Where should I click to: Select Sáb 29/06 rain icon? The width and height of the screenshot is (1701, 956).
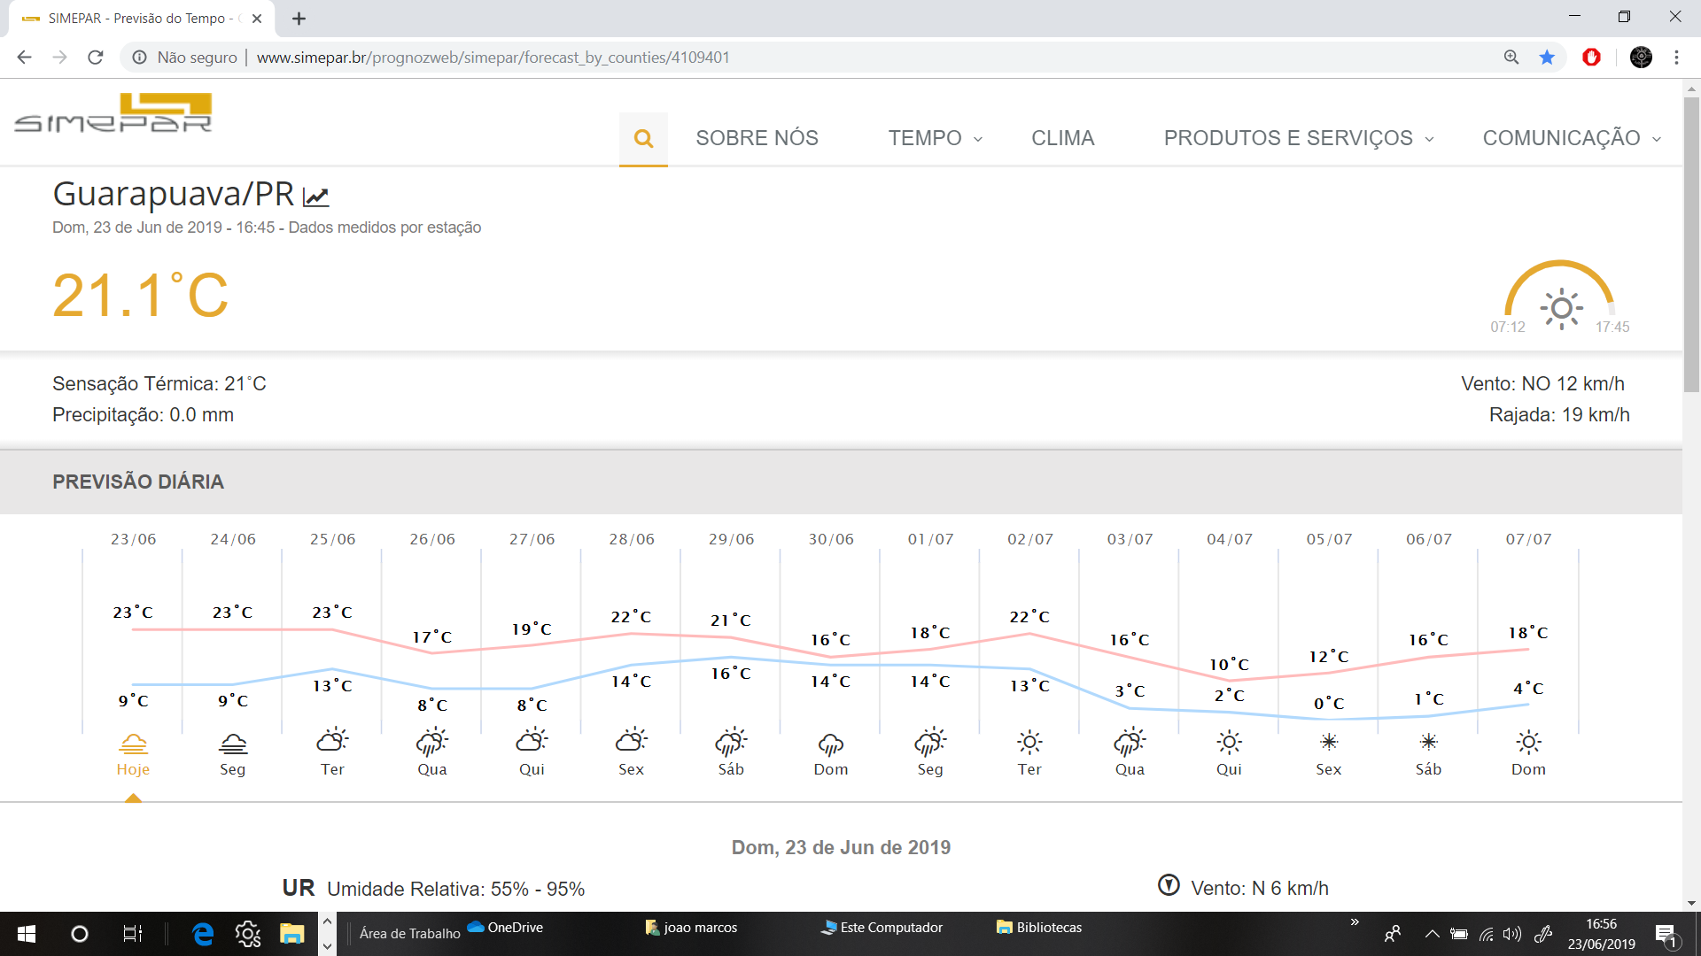731,742
